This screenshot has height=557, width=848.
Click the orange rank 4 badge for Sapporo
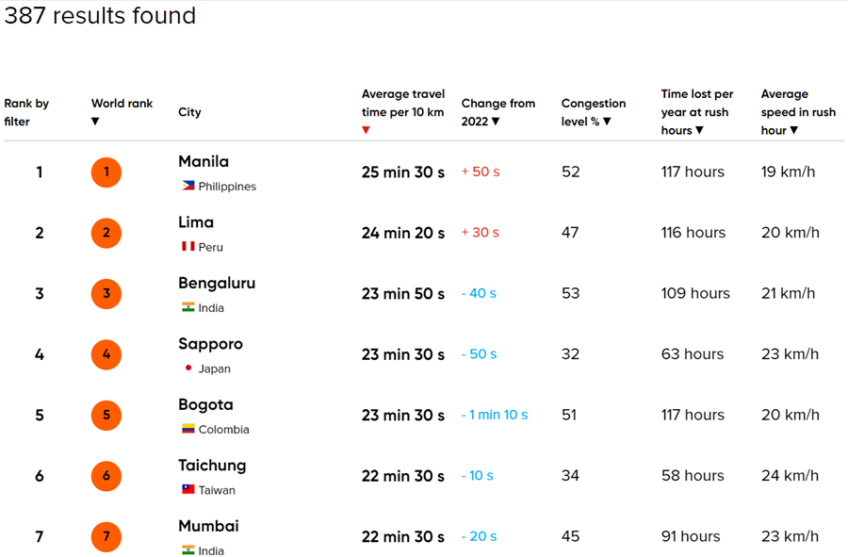coord(106,354)
